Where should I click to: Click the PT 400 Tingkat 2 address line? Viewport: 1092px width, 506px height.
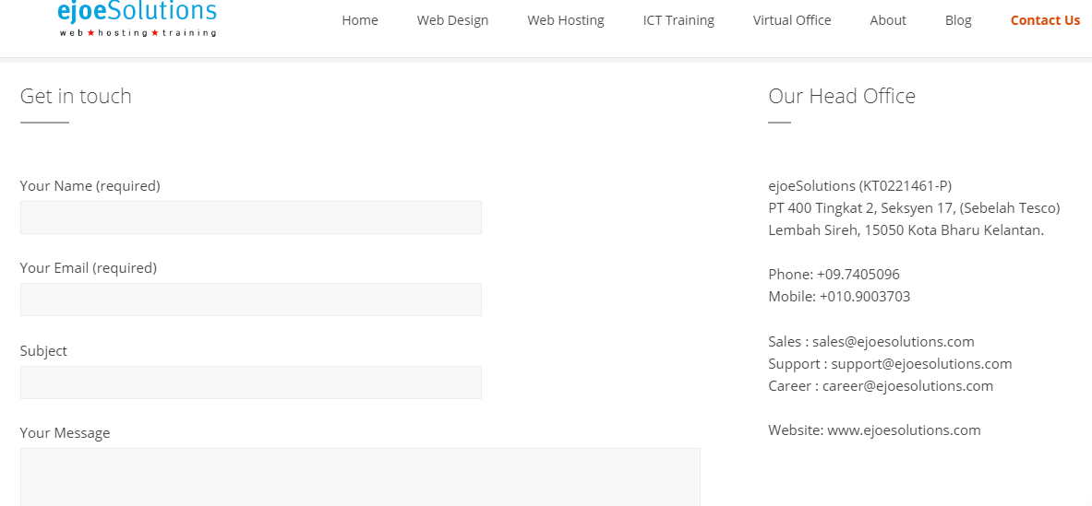915,207
